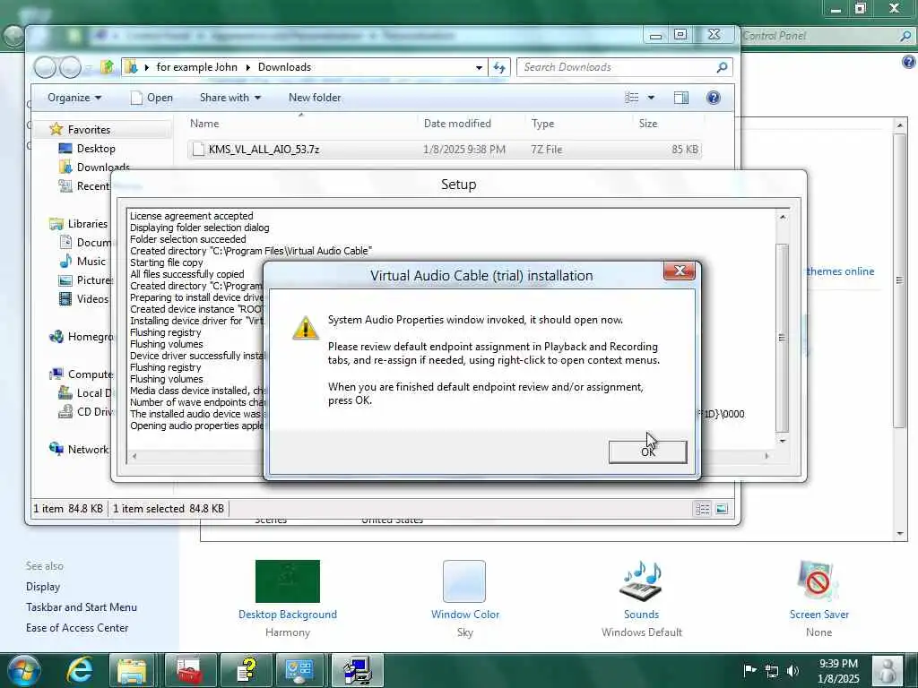Change view with the views icon
This screenshot has height=688, width=918.
coord(632,98)
